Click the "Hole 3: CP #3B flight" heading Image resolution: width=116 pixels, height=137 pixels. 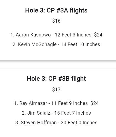pyautogui.click(x=56, y=79)
